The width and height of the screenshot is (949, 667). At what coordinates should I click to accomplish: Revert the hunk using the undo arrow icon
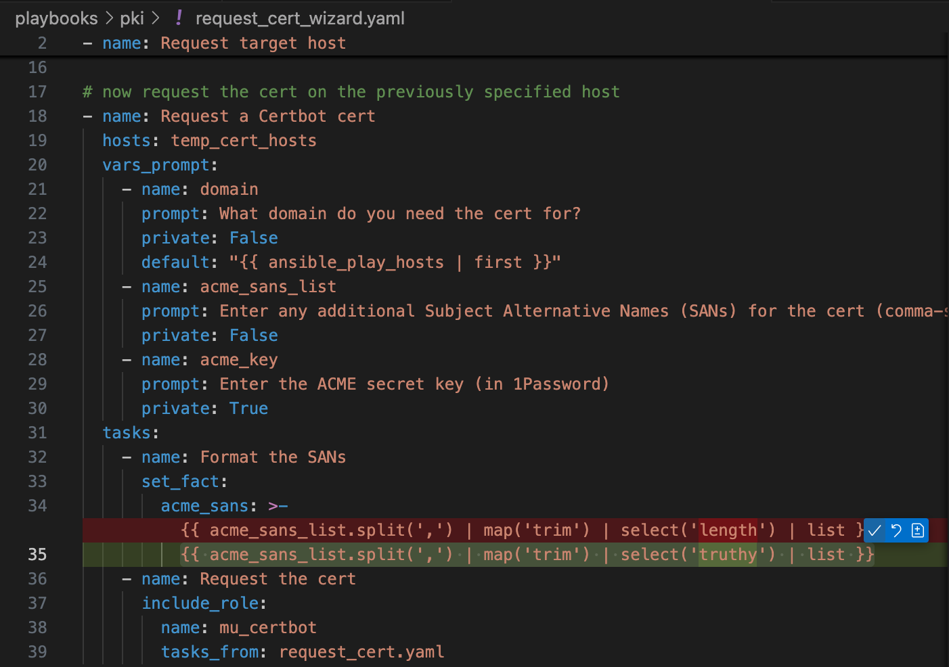[x=896, y=530]
